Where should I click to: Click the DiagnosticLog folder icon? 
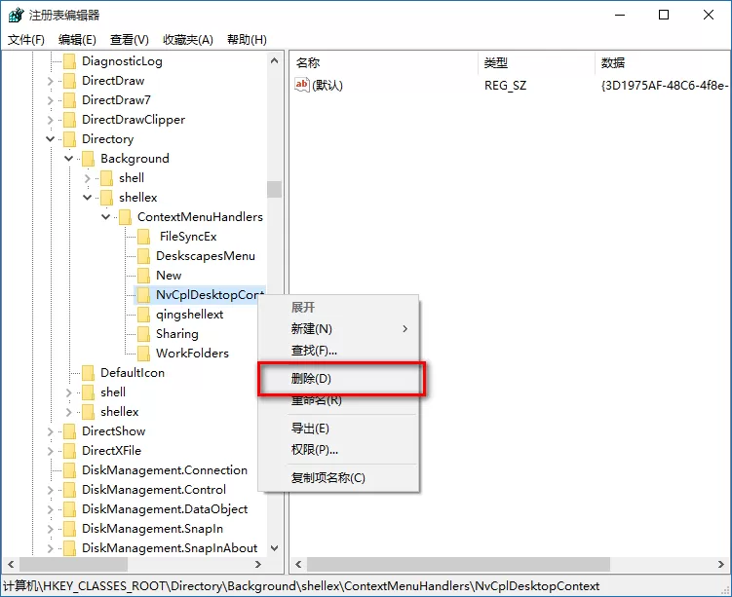coord(69,61)
